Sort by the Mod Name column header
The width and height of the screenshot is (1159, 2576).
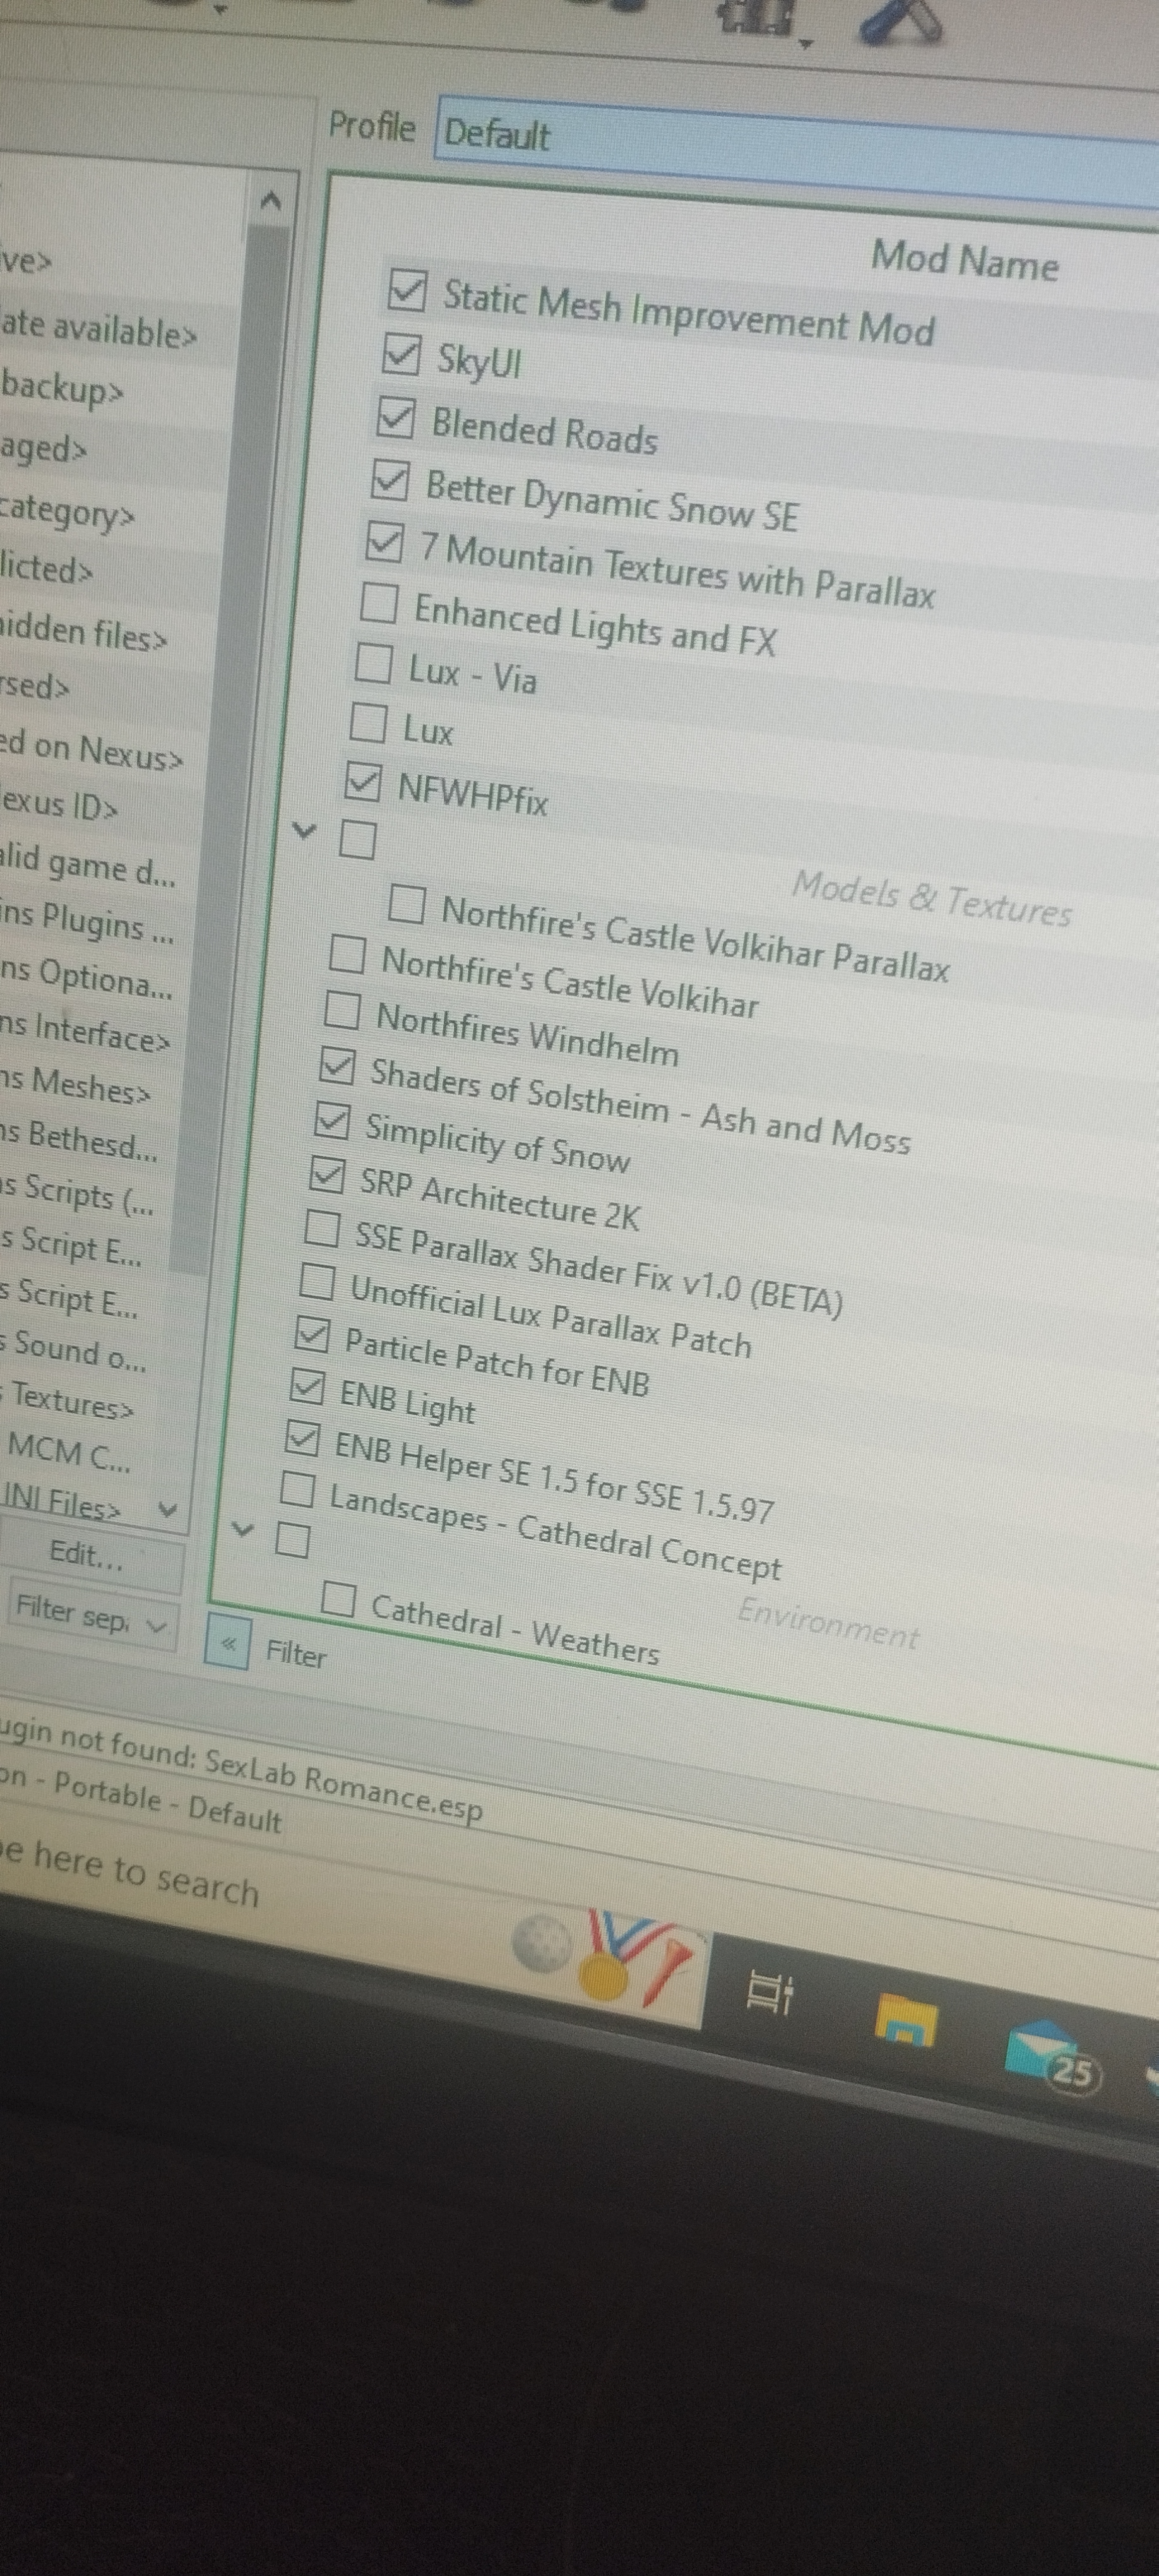(964, 261)
